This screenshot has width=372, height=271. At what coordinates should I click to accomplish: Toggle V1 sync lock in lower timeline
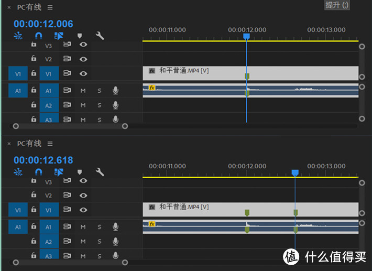(67, 210)
